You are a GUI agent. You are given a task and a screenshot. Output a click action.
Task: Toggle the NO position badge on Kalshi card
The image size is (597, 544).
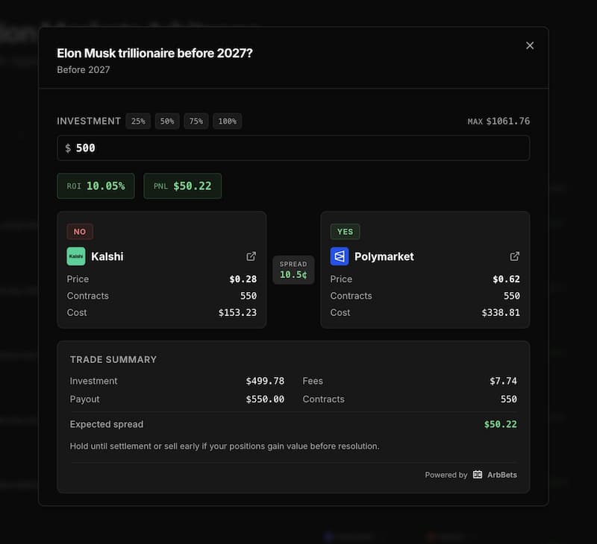[x=79, y=232]
